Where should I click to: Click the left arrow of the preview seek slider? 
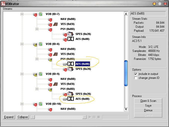click(33, 117)
